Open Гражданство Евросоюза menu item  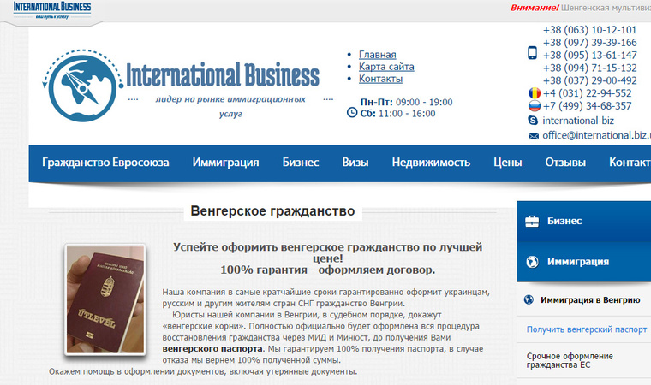click(x=105, y=162)
